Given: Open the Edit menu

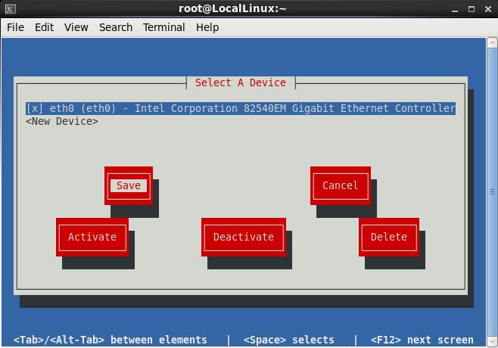Looking at the screenshot, I should click(x=44, y=27).
